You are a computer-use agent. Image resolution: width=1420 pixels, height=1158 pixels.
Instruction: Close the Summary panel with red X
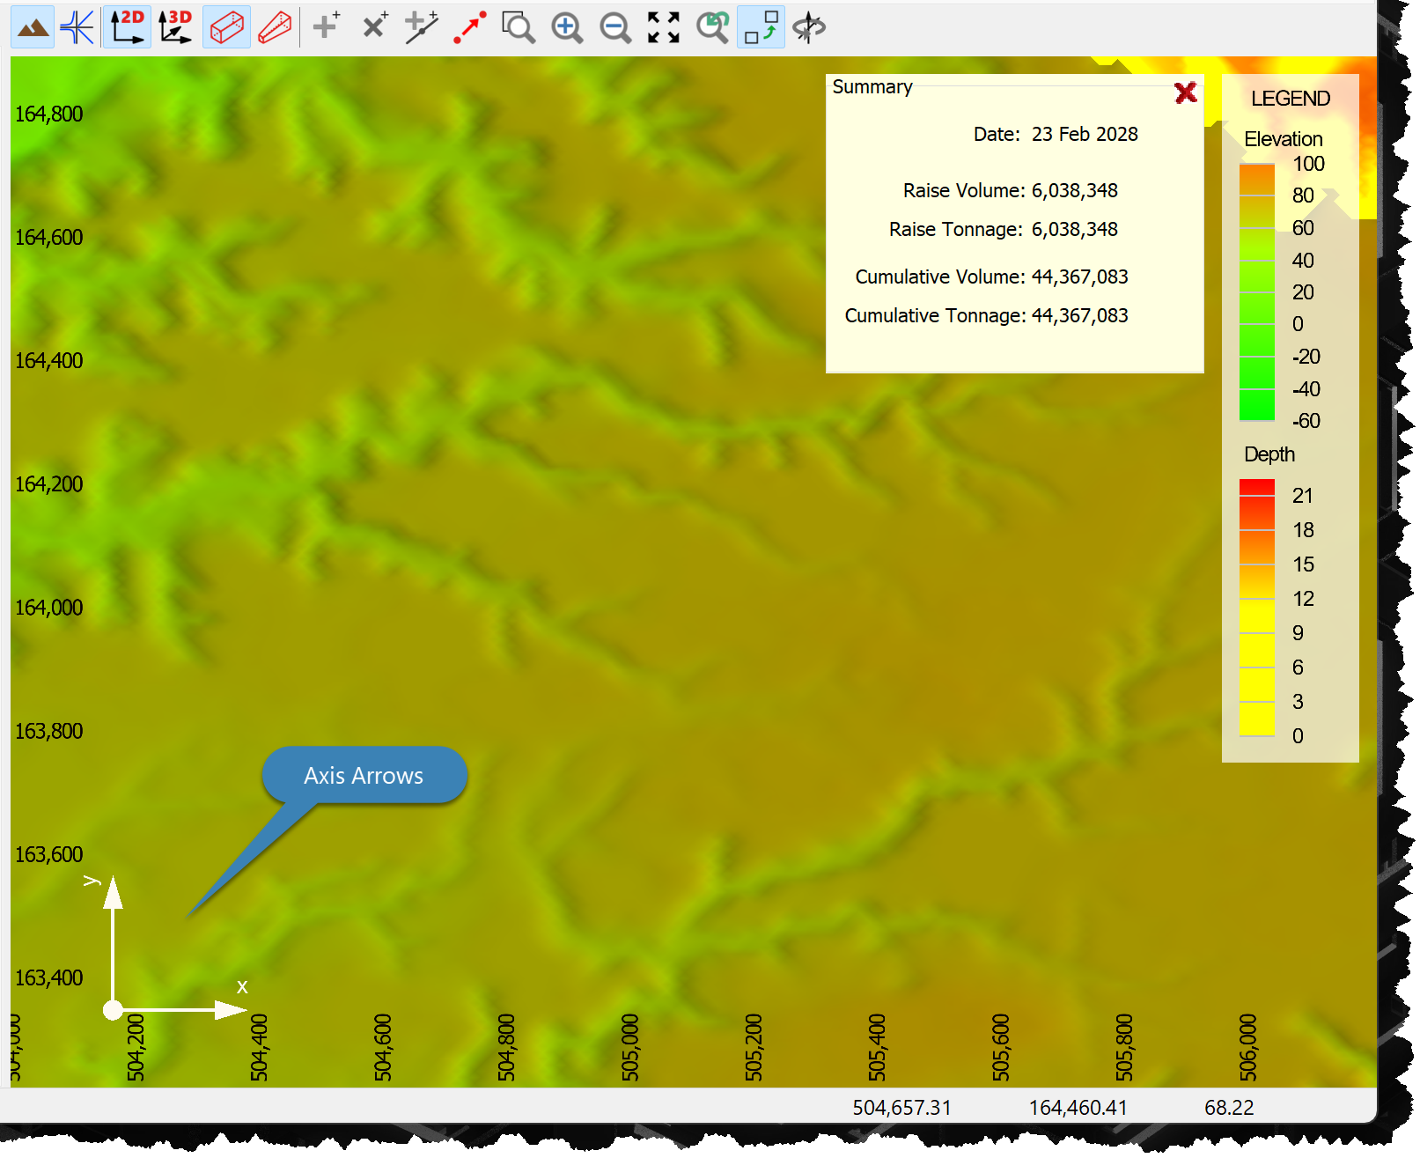coord(1186,92)
